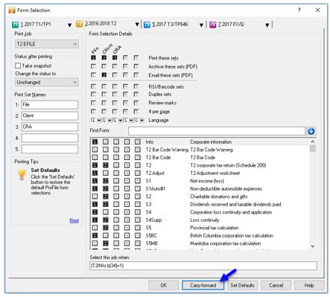Switch to the 1 2017 T1/TP1 tab
Viewport: 330px width, 297px height.
tap(36, 25)
